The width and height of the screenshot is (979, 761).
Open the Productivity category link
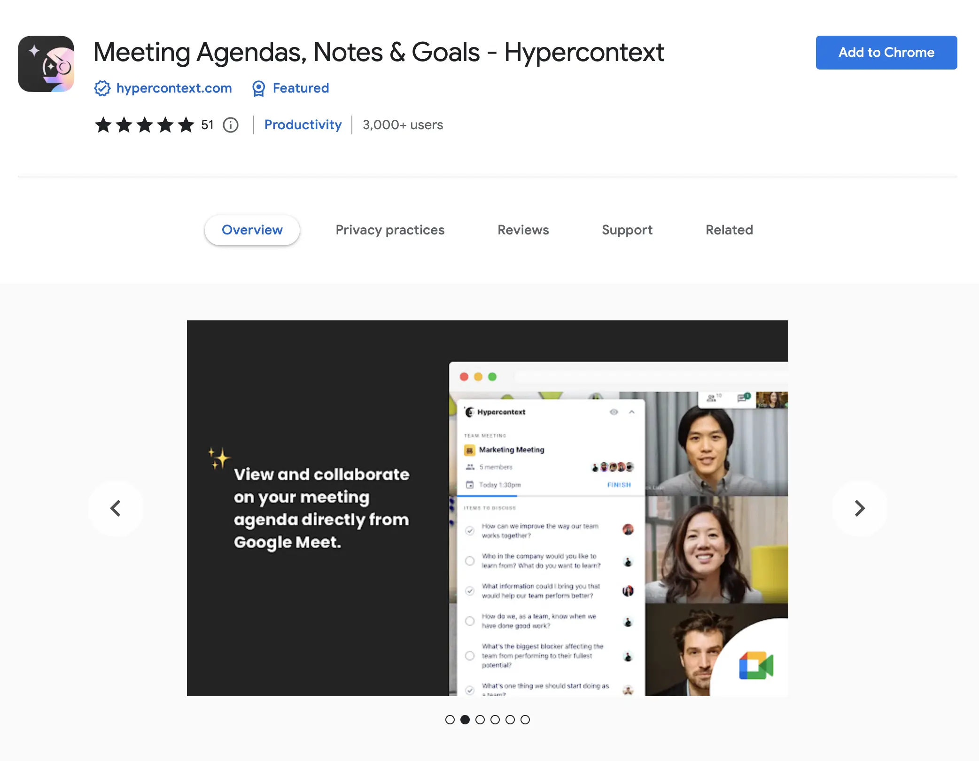pos(303,125)
